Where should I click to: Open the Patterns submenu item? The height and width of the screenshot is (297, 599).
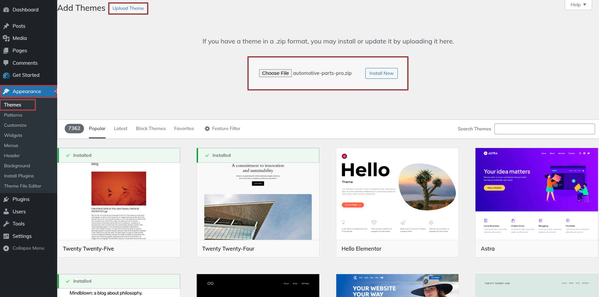(13, 115)
